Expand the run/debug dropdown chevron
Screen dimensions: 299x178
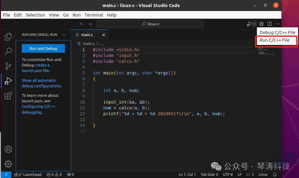[254, 24]
